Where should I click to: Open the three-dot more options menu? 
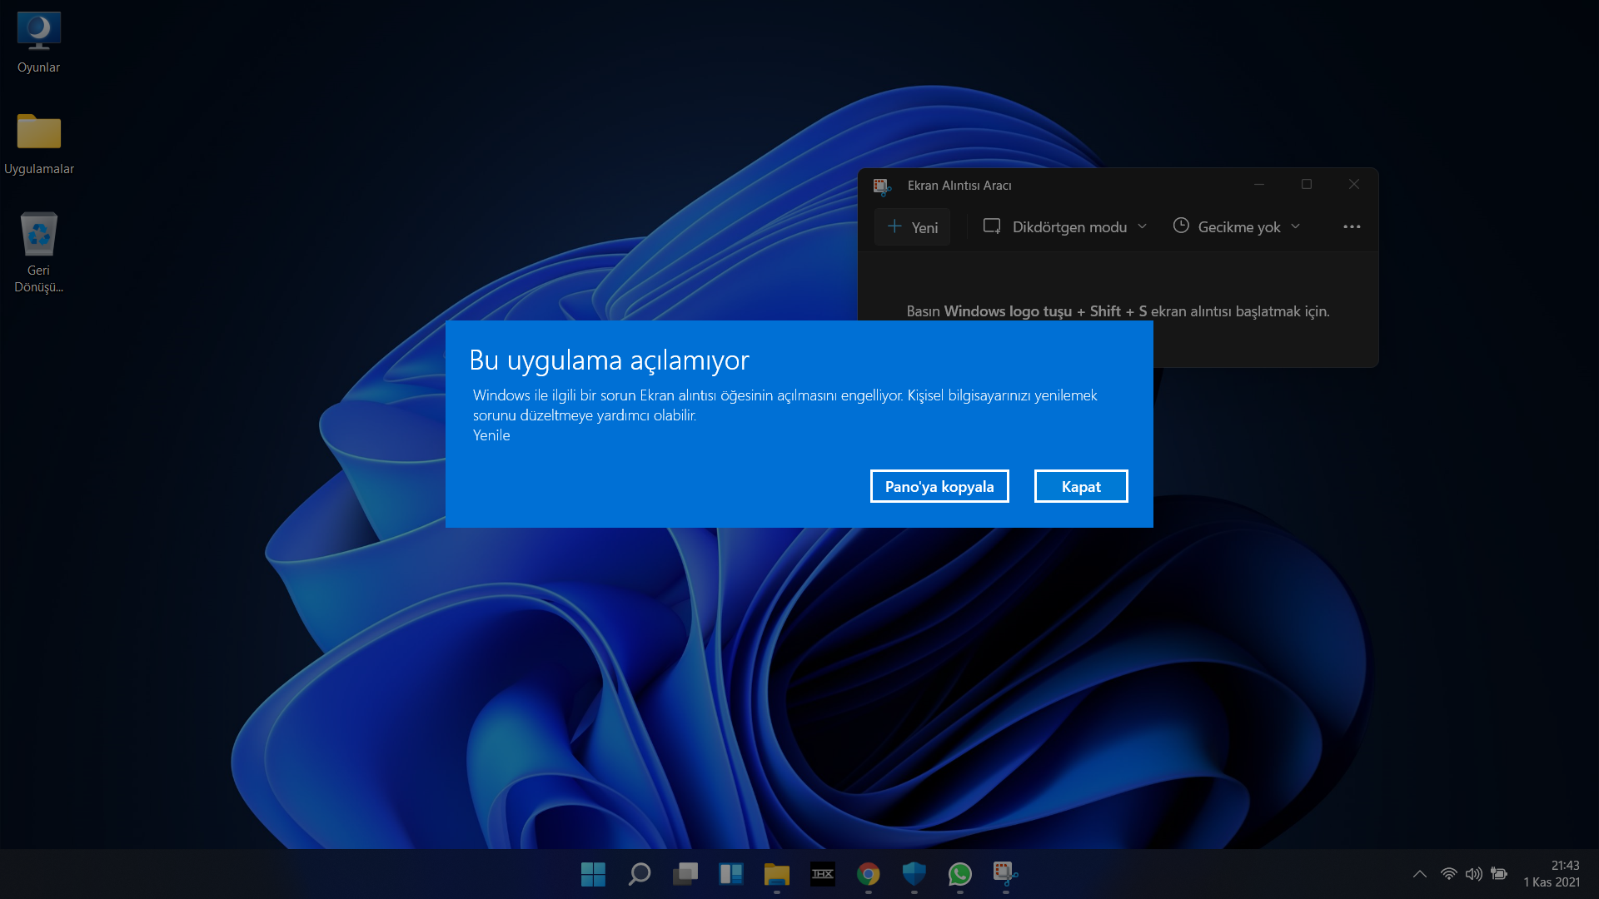coord(1351,226)
